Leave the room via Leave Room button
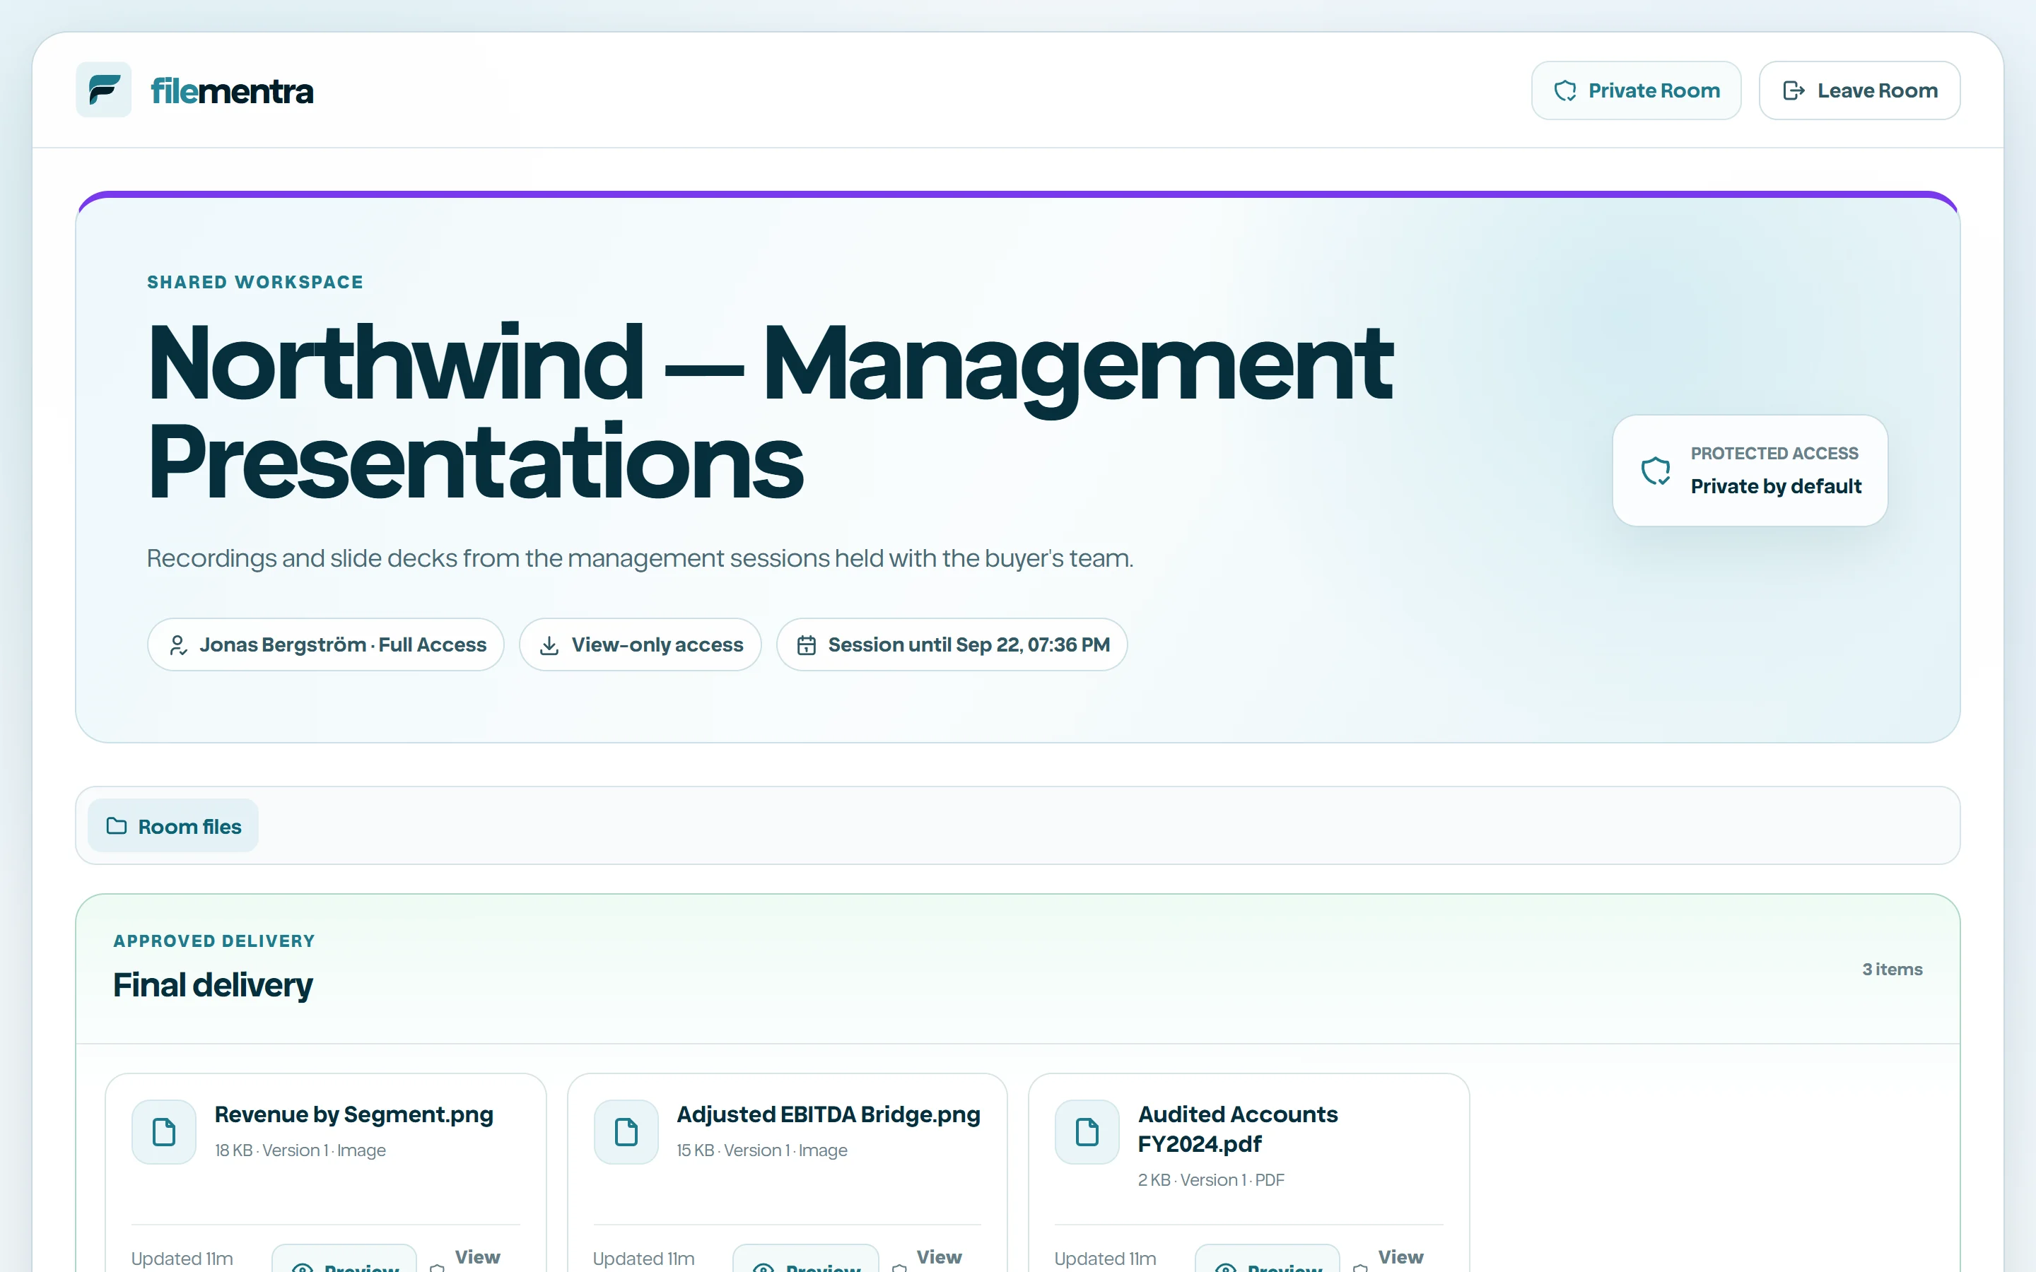 [x=1859, y=90]
